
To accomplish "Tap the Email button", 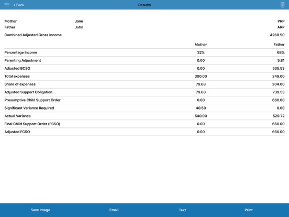I will tap(114, 210).
